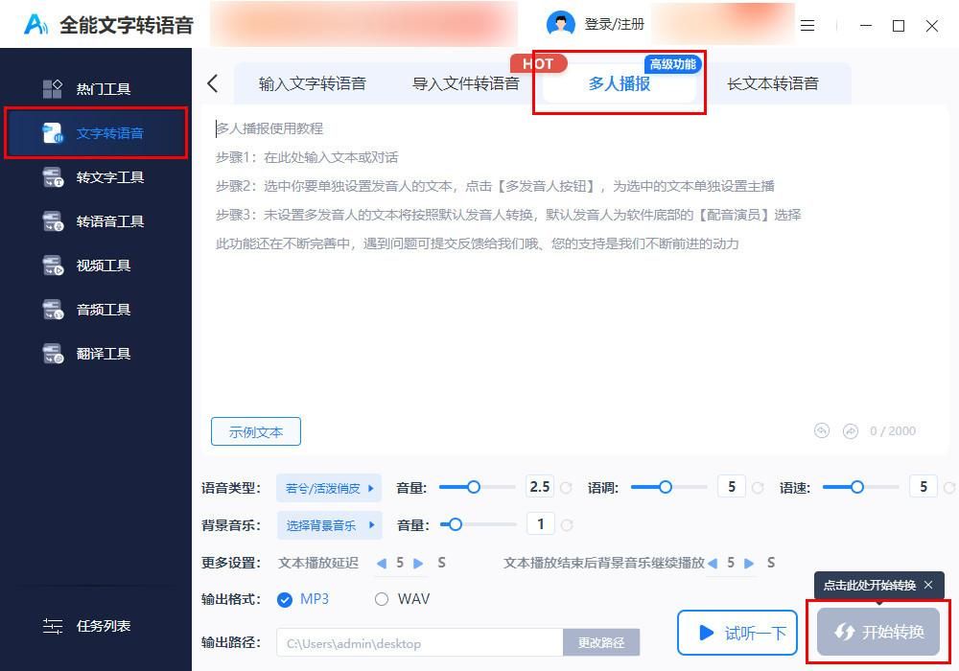The height and width of the screenshot is (671, 959).
Task: Click the back chevron beside the tabs
Action: click(212, 83)
